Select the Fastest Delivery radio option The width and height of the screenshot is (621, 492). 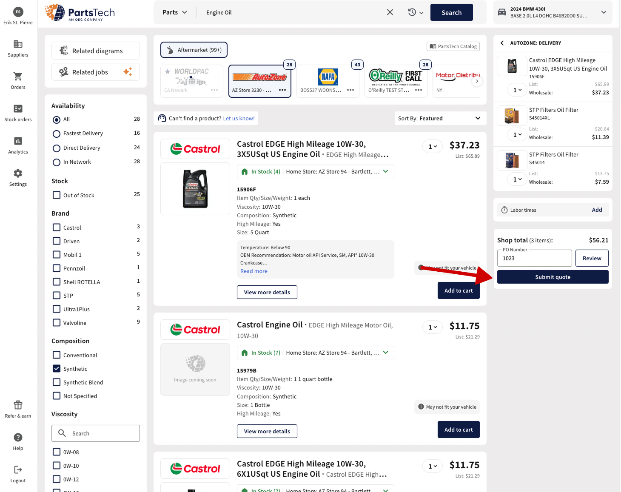click(x=57, y=134)
